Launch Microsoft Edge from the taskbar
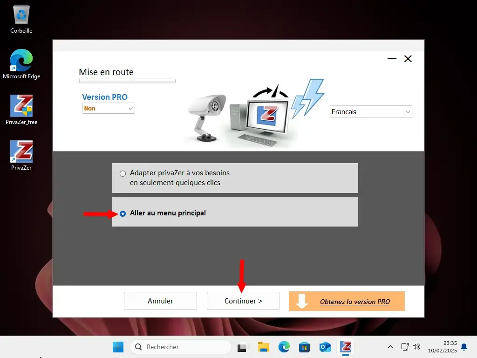 tap(284, 347)
